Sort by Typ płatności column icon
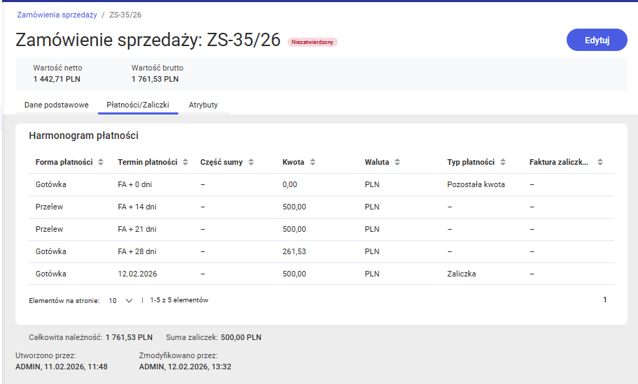638x384 pixels. 503,162
